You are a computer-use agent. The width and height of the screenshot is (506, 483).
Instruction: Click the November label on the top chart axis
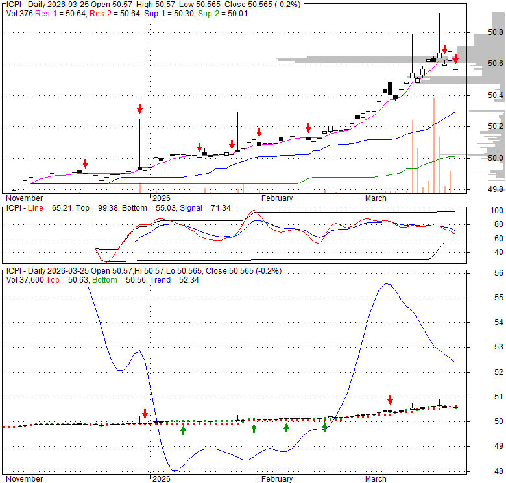24,198
